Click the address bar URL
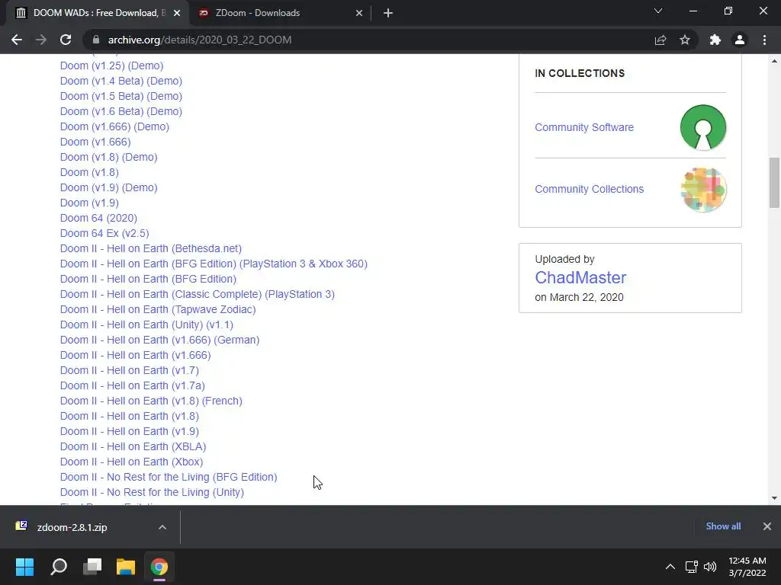The image size is (781, 585). [200, 40]
